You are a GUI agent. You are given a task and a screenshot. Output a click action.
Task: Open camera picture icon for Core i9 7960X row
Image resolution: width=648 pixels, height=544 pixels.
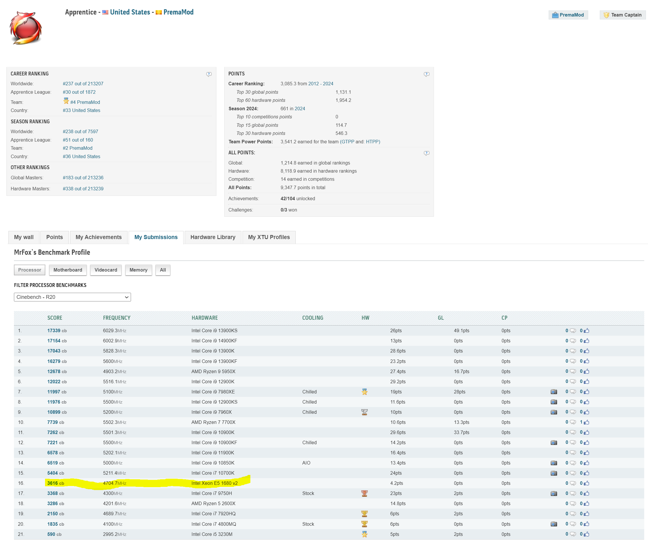[554, 412]
